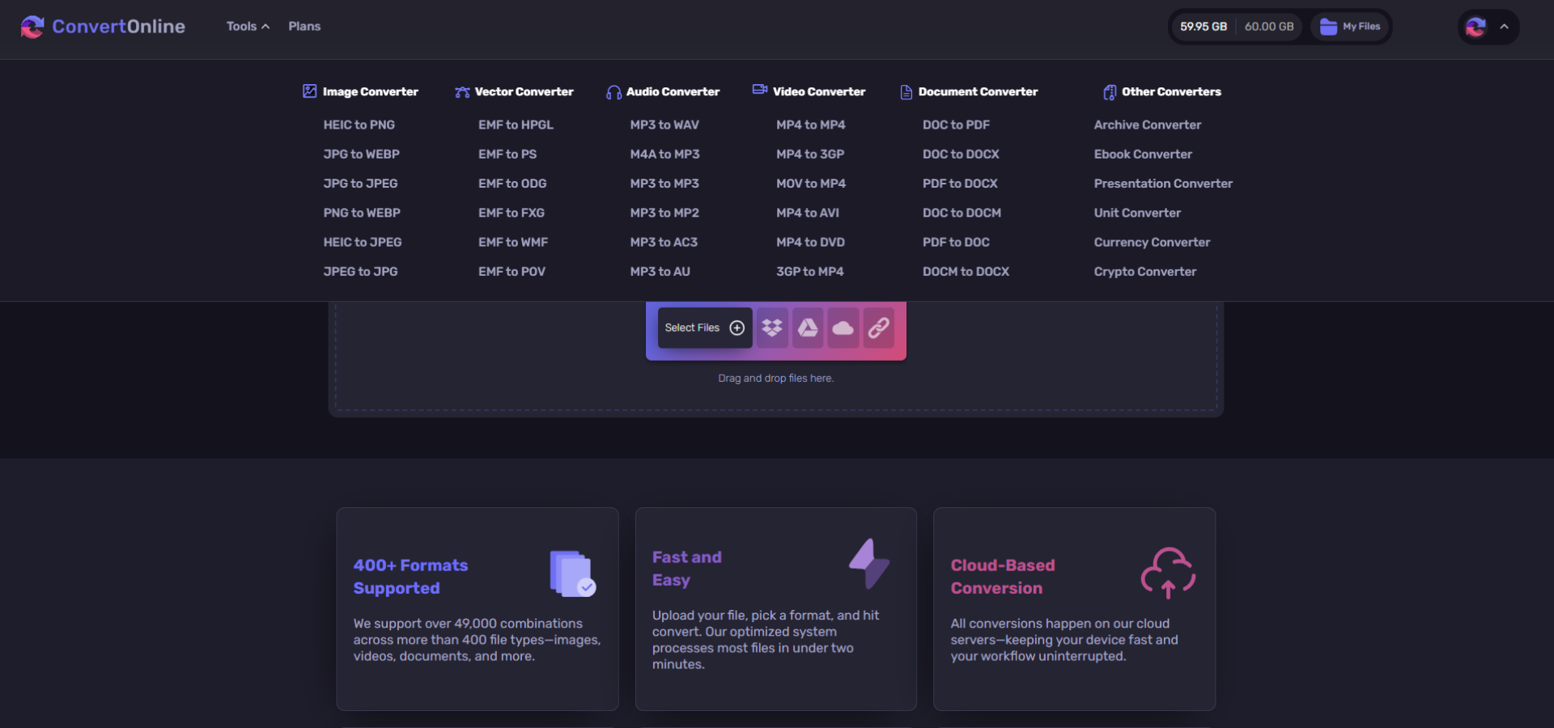Open the HEIC to PNG converter
The width and height of the screenshot is (1554, 728).
pos(359,125)
